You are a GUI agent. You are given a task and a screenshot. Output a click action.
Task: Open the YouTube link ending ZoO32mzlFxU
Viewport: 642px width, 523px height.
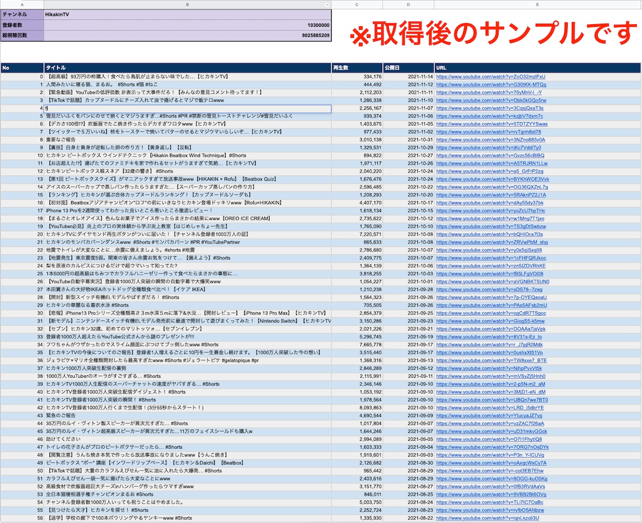[490, 77]
